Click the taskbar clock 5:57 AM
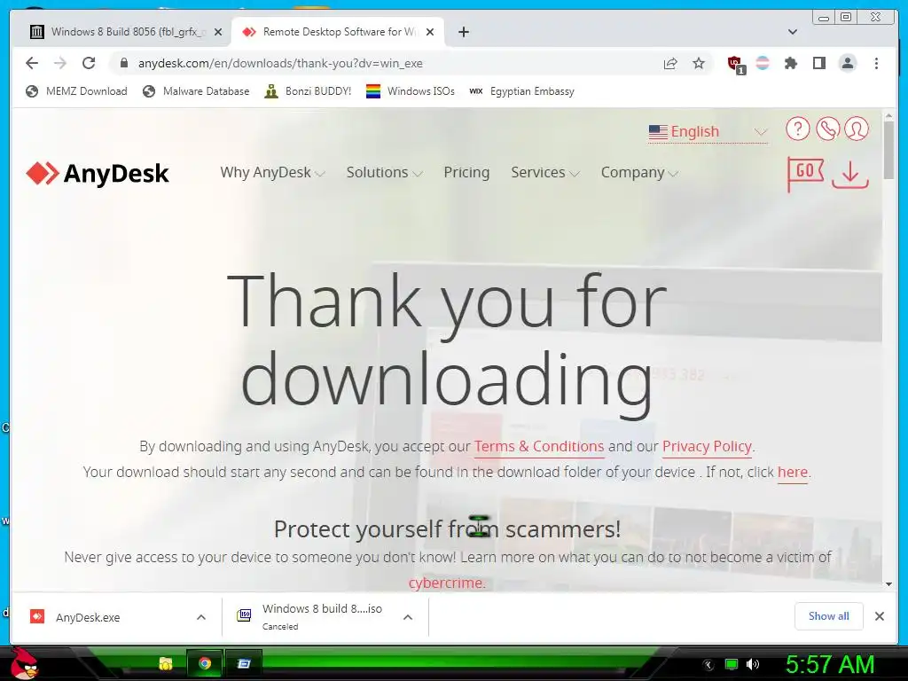This screenshot has height=681, width=908. click(x=829, y=665)
